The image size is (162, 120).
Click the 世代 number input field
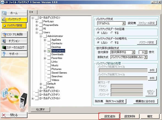pyautogui.click(x=142, y=52)
